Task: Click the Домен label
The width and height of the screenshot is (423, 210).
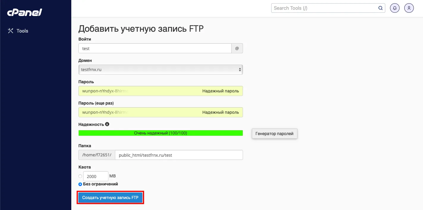Action: click(85, 60)
